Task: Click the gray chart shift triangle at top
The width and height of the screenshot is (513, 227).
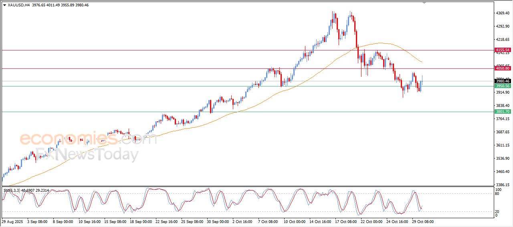Action: point(424,3)
